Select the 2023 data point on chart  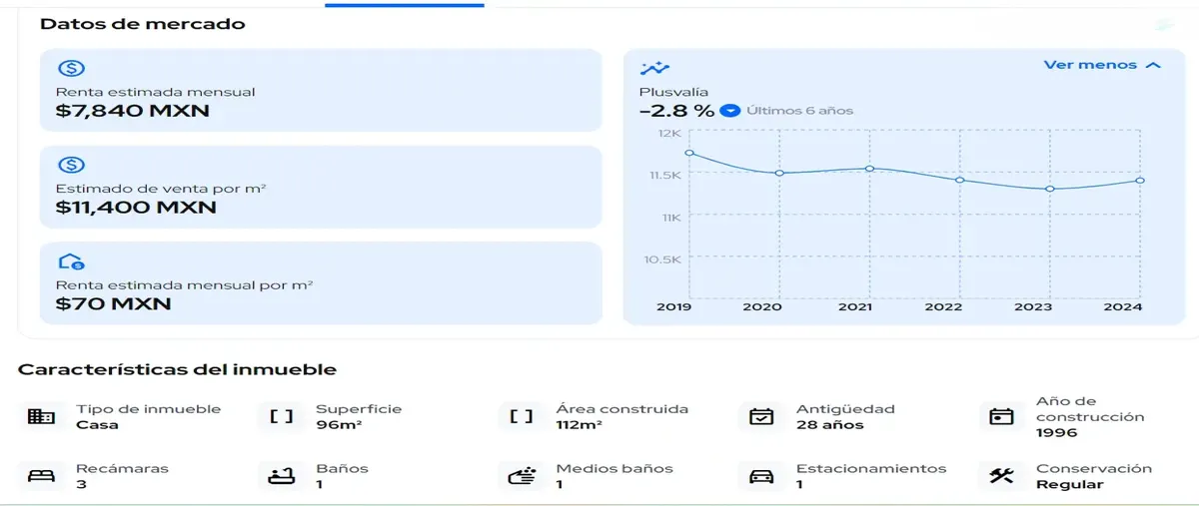click(x=1050, y=189)
